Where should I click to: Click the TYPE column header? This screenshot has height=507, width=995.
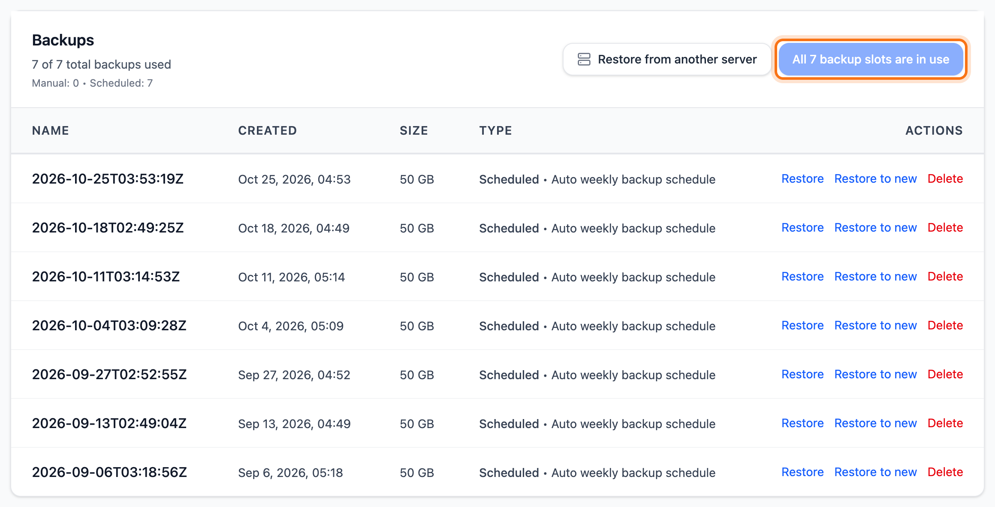496,130
